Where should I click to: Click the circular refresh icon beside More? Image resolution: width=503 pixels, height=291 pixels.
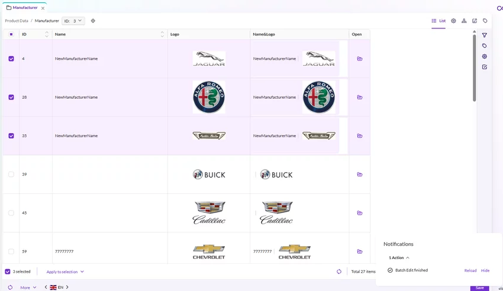click(x=10, y=287)
